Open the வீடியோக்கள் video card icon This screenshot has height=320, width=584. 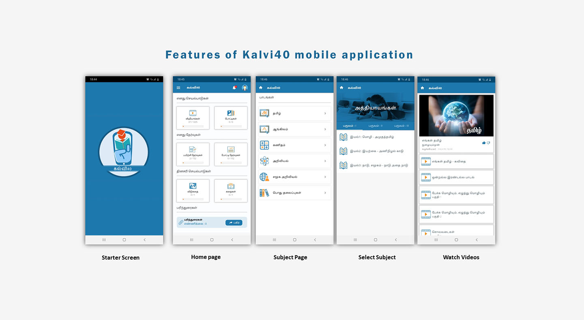(x=193, y=113)
